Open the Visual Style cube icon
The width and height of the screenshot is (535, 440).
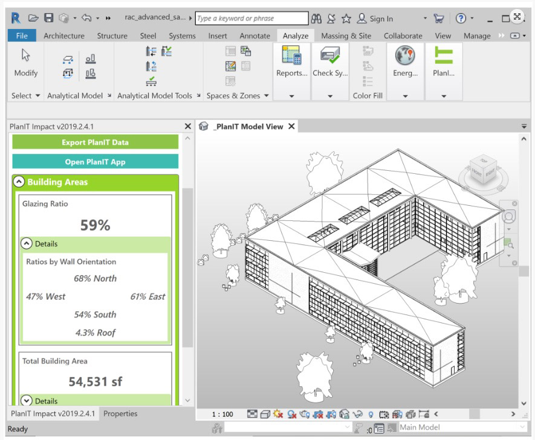click(x=265, y=414)
